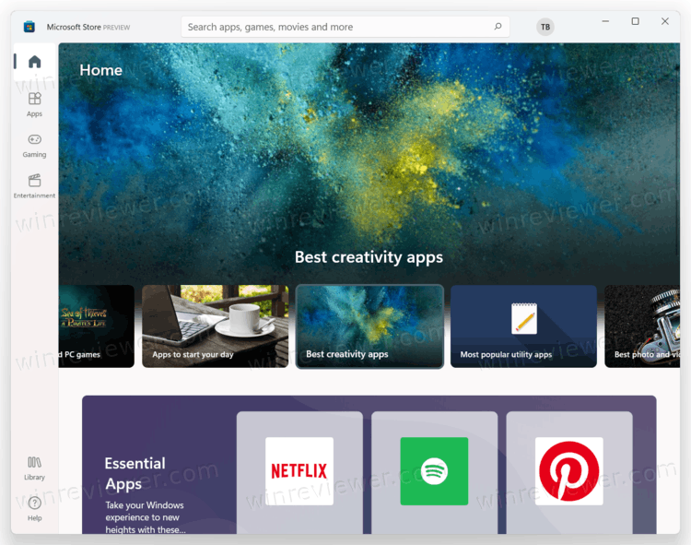The image size is (691, 545).
Task: Select the PC games carousel card
Action: 97,326
